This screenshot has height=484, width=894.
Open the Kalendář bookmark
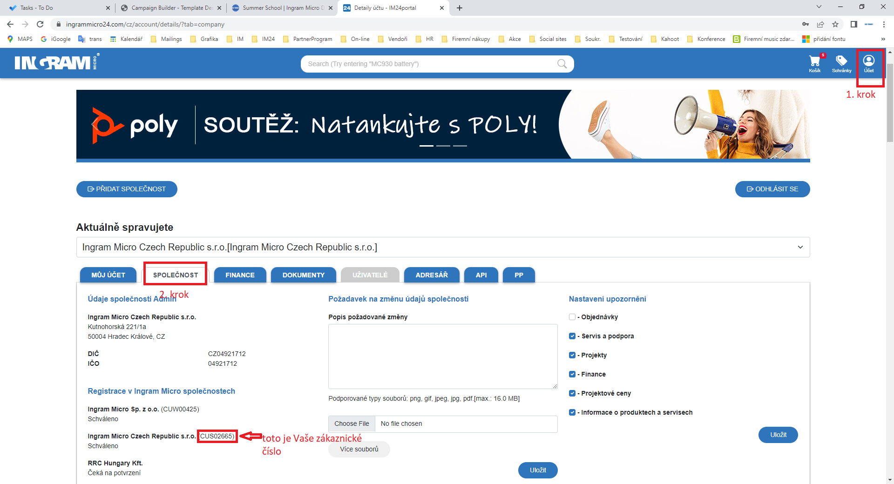[x=126, y=39]
